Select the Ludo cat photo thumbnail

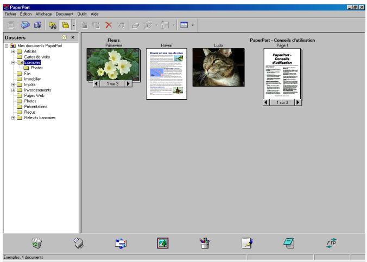[218, 68]
